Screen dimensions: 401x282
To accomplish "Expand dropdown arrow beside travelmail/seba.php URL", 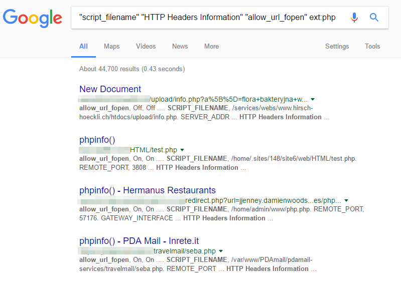I will (221, 251).
